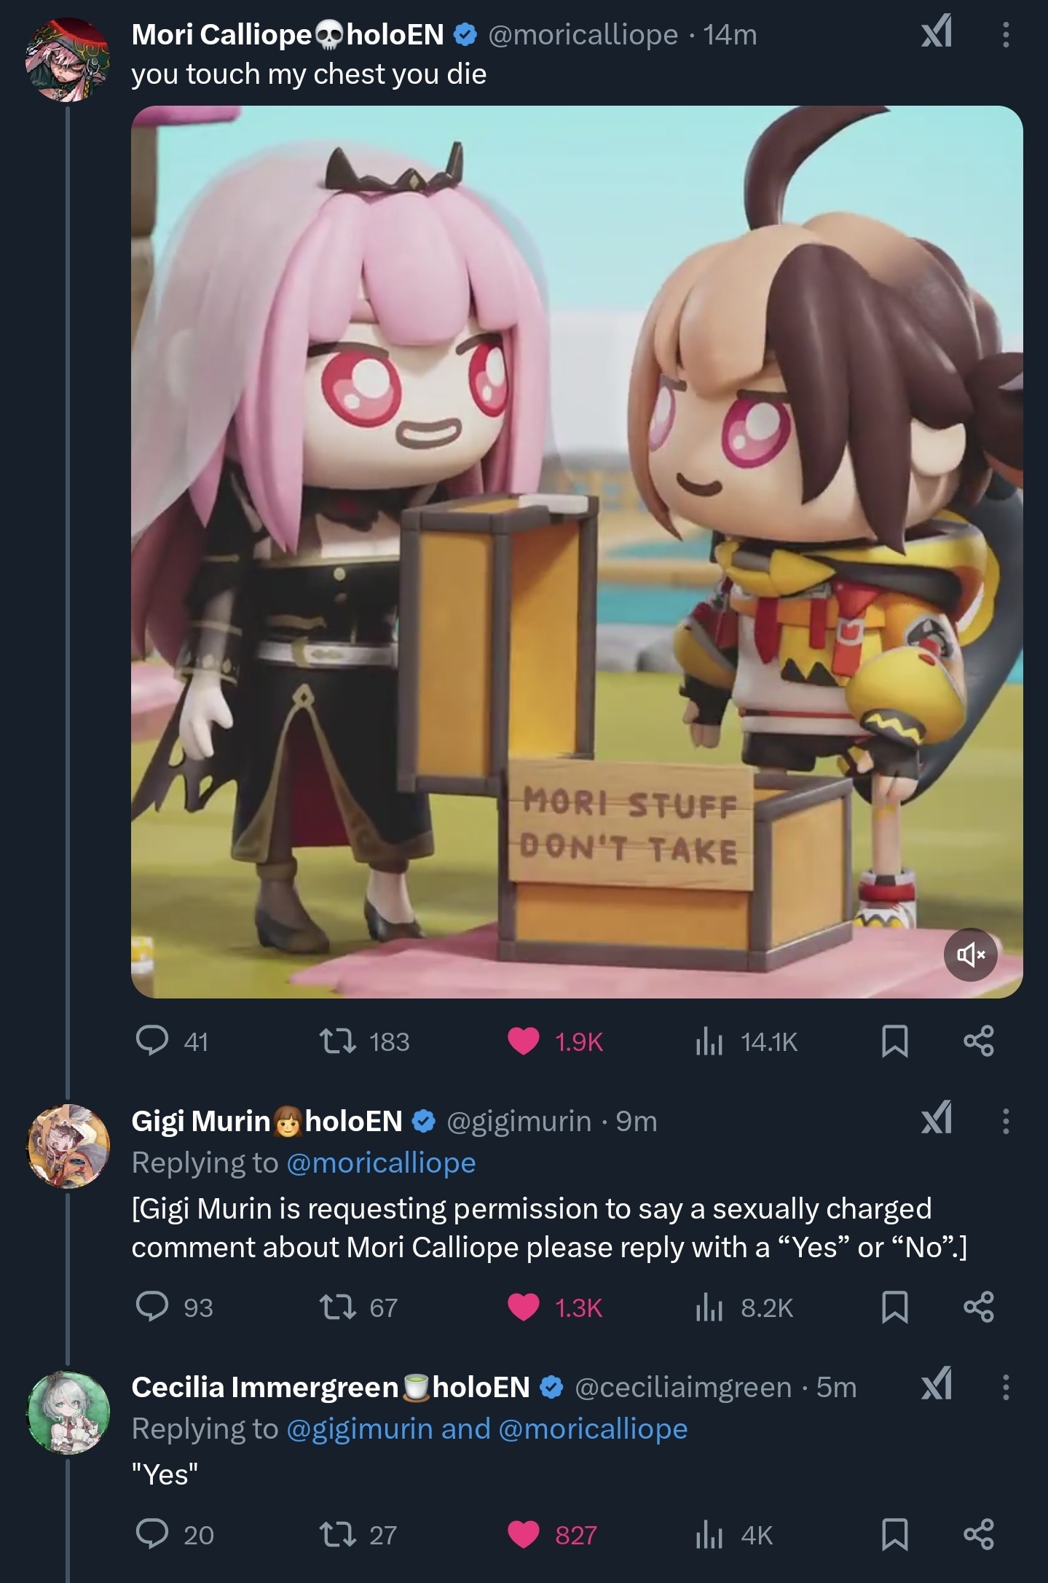Repost Gigi Murin's reply with 67 reposts
This screenshot has height=1583, width=1048.
359,1308
